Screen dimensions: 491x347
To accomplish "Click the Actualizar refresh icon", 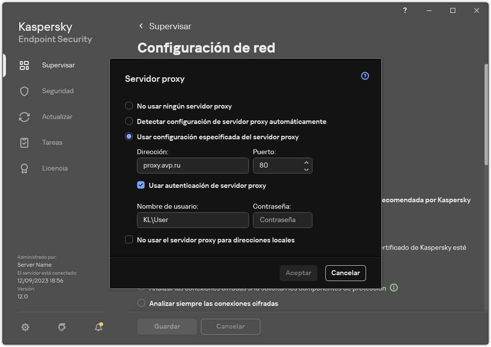I will pos(24,116).
